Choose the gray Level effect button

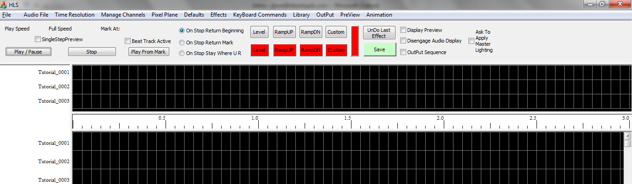click(x=259, y=32)
